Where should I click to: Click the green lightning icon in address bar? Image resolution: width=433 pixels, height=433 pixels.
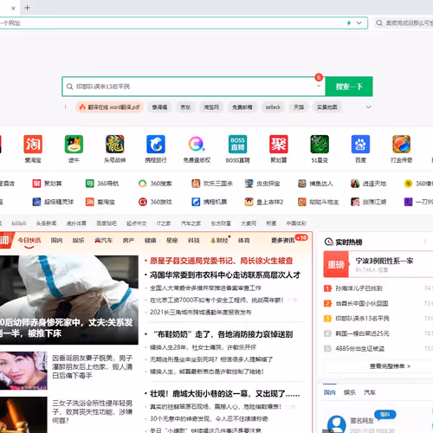tap(349, 23)
